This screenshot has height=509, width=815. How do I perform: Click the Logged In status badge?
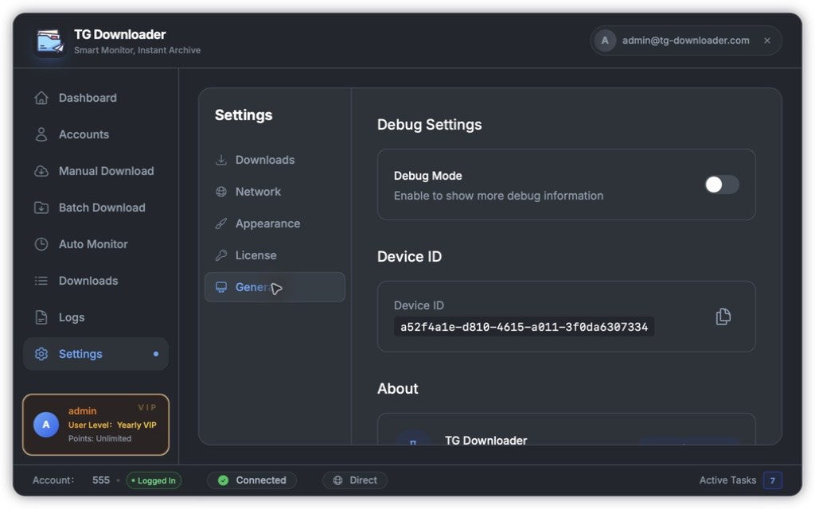[154, 481]
